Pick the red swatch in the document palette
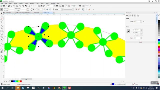Image resolution: width=160 pixels, height=90 pixels. (21, 81)
